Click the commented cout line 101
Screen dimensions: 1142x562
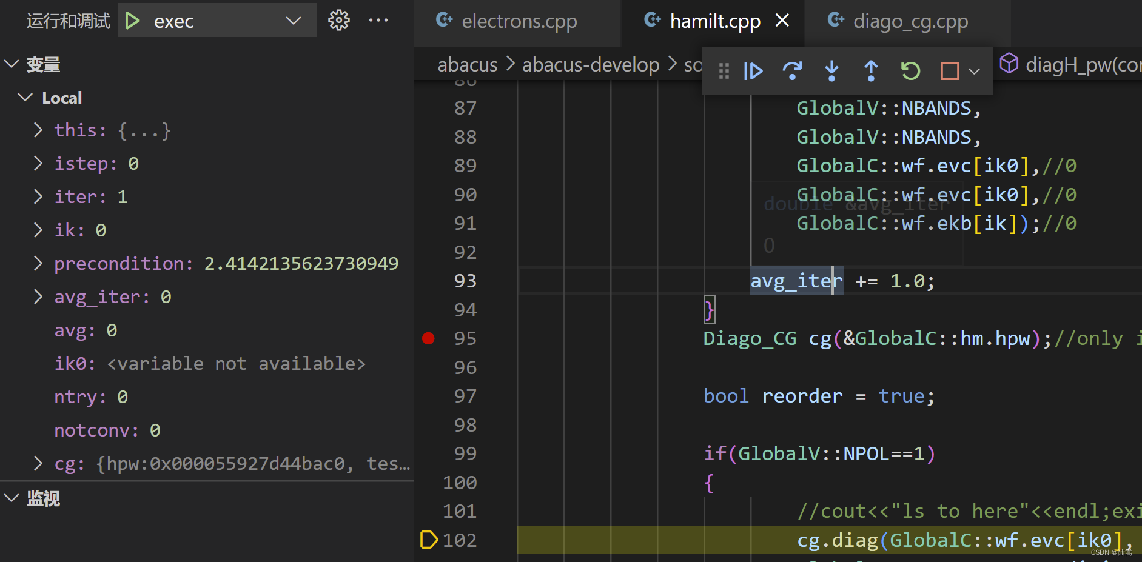(x=969, y=511)
